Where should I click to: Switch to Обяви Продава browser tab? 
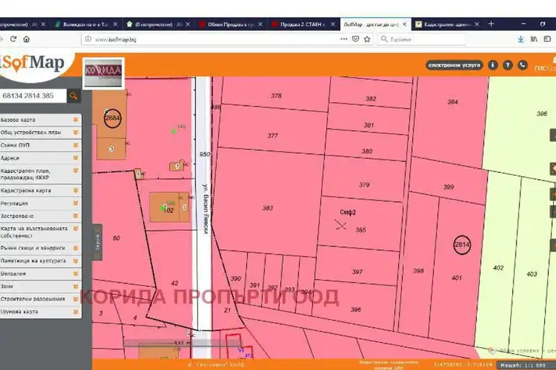click(x=231, y=24)
